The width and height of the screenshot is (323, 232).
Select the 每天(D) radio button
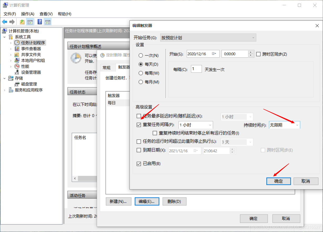(141, 64)
